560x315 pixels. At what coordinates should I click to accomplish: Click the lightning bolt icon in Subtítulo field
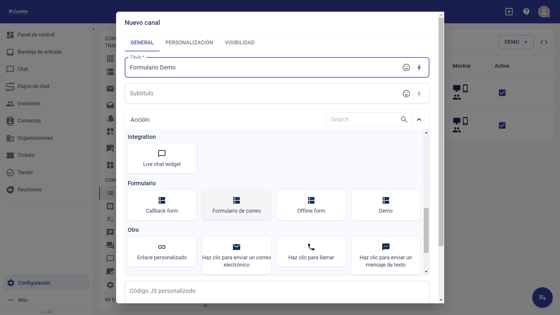[419, 94]
